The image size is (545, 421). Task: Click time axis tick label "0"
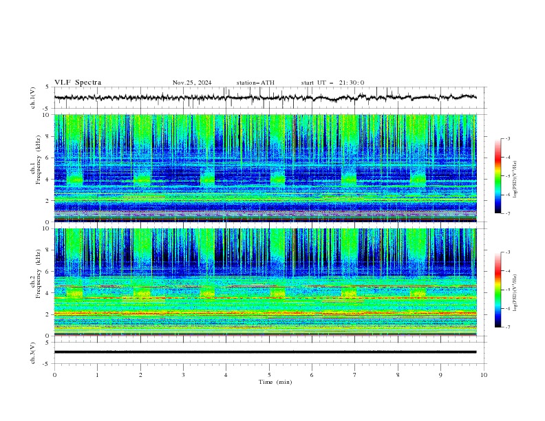(x=54, y=375)
